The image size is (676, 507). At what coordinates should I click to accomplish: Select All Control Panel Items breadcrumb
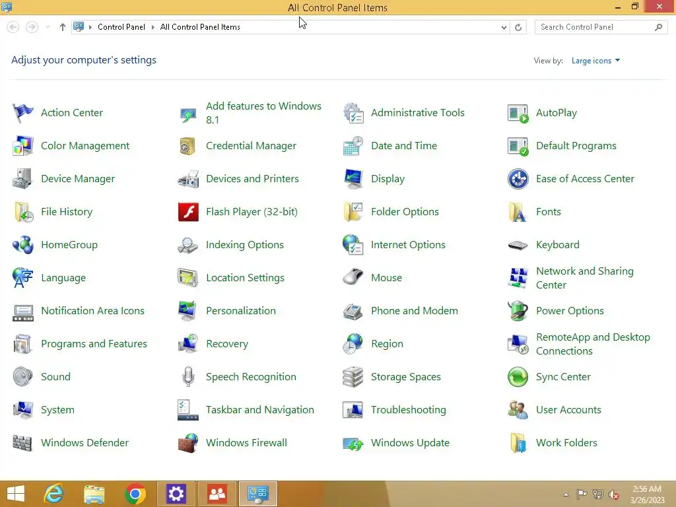(x=200, y=26)
